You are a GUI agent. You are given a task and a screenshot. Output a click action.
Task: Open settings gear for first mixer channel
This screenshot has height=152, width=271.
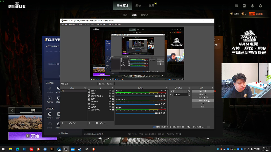[x=164, y=96]
